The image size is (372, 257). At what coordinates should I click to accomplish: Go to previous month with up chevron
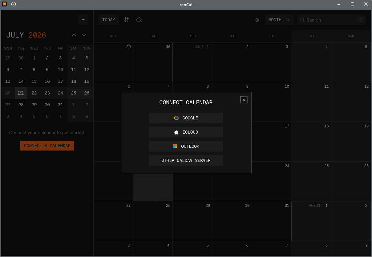coord(74,35)
